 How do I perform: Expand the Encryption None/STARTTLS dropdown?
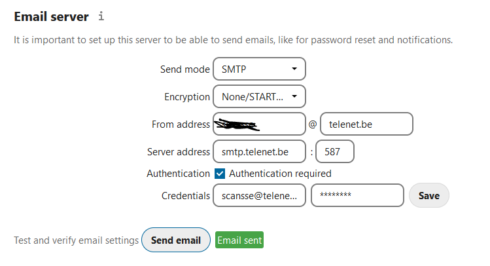click(259, 97)
